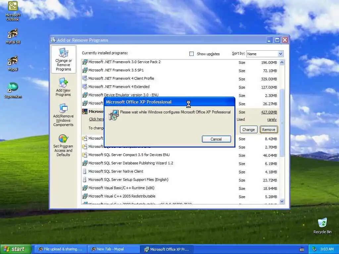Click the 'rarely' usage value
The width and height of the screenshot is (339, 254).
pos(272,119)
